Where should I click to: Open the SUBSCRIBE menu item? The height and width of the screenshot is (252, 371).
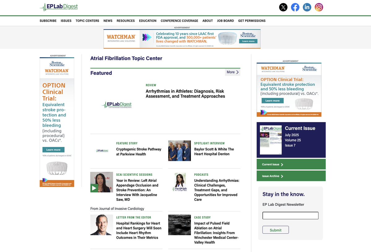pyautogui.click(x=48, y=21)
